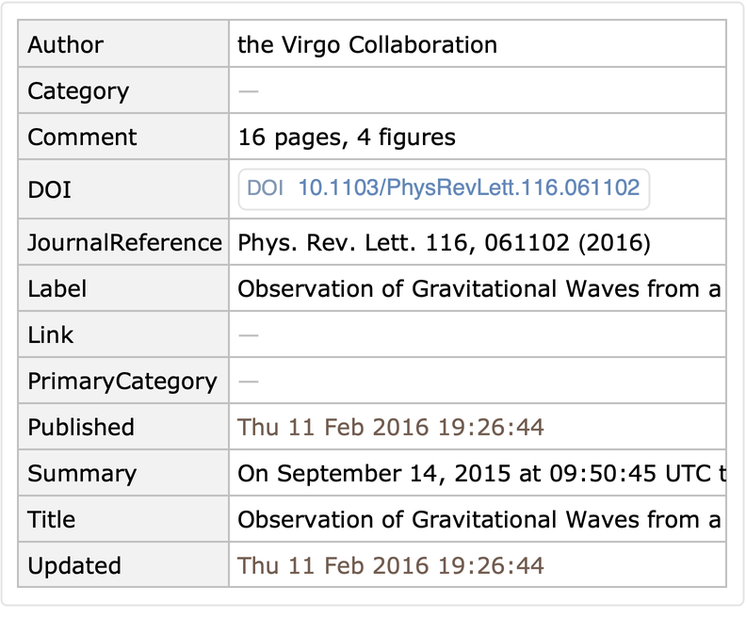Viewport: 746px width, 635px height.
Task: Click the Label row's value text
Action: [x=479, y=289]
